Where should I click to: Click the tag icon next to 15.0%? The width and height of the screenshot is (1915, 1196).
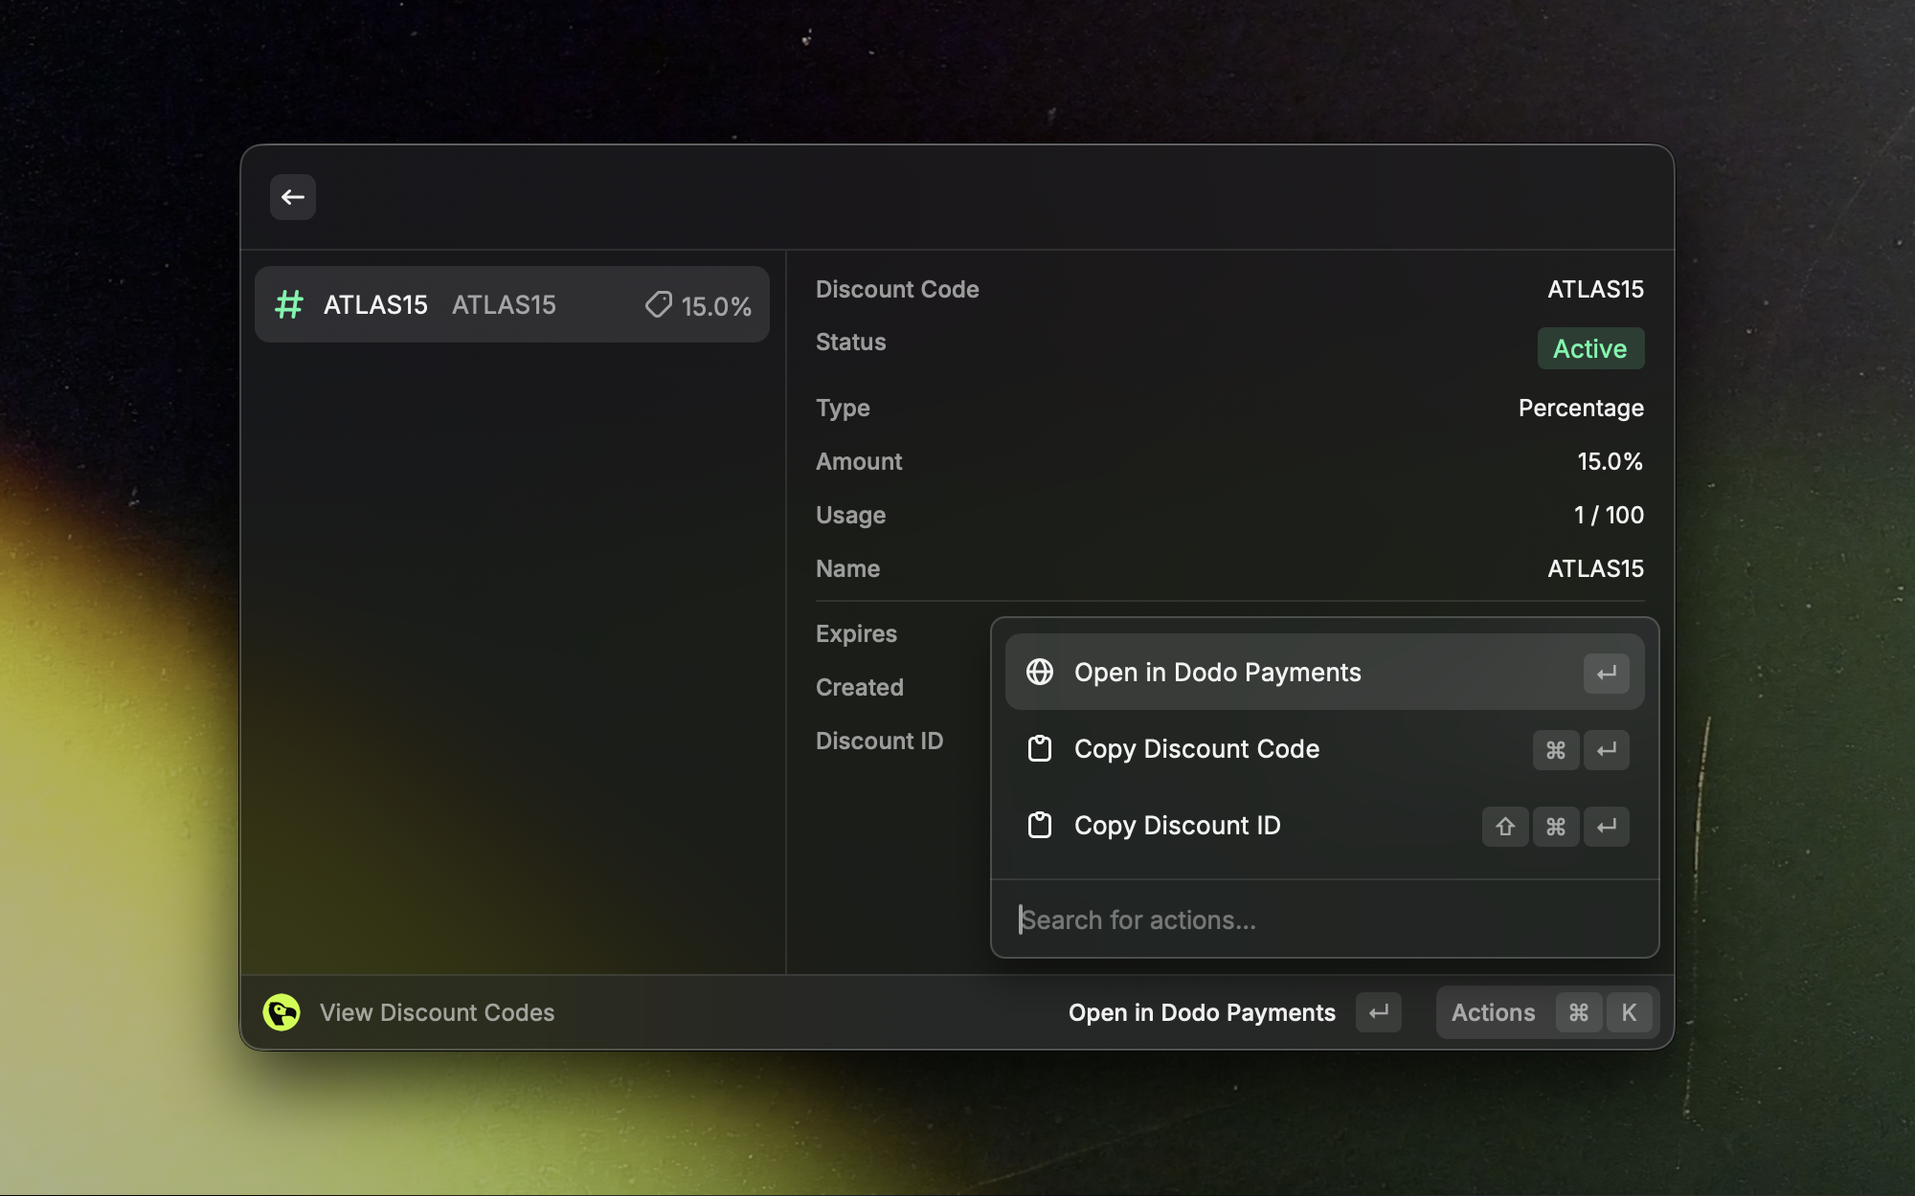(657, 304)
